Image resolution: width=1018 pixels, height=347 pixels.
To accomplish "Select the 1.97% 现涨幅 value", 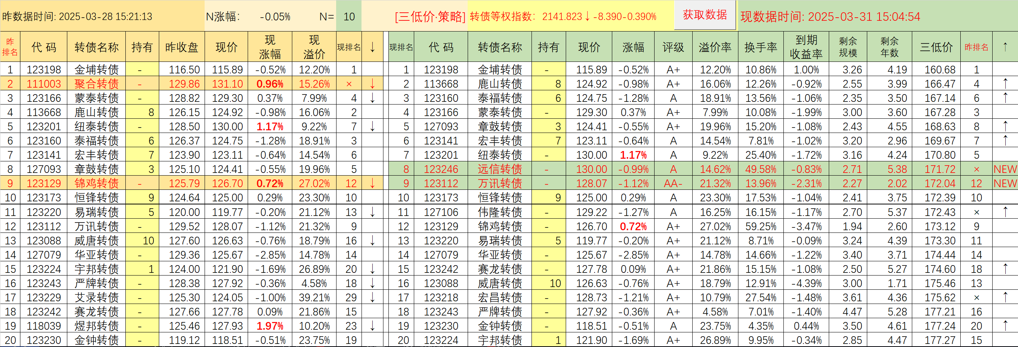I will pyautogui.click(x=270, y=326).
